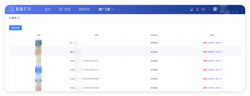Click the user avatar icon in header
Viewport: 250px width, 96px height.
[x=215, y=9]
